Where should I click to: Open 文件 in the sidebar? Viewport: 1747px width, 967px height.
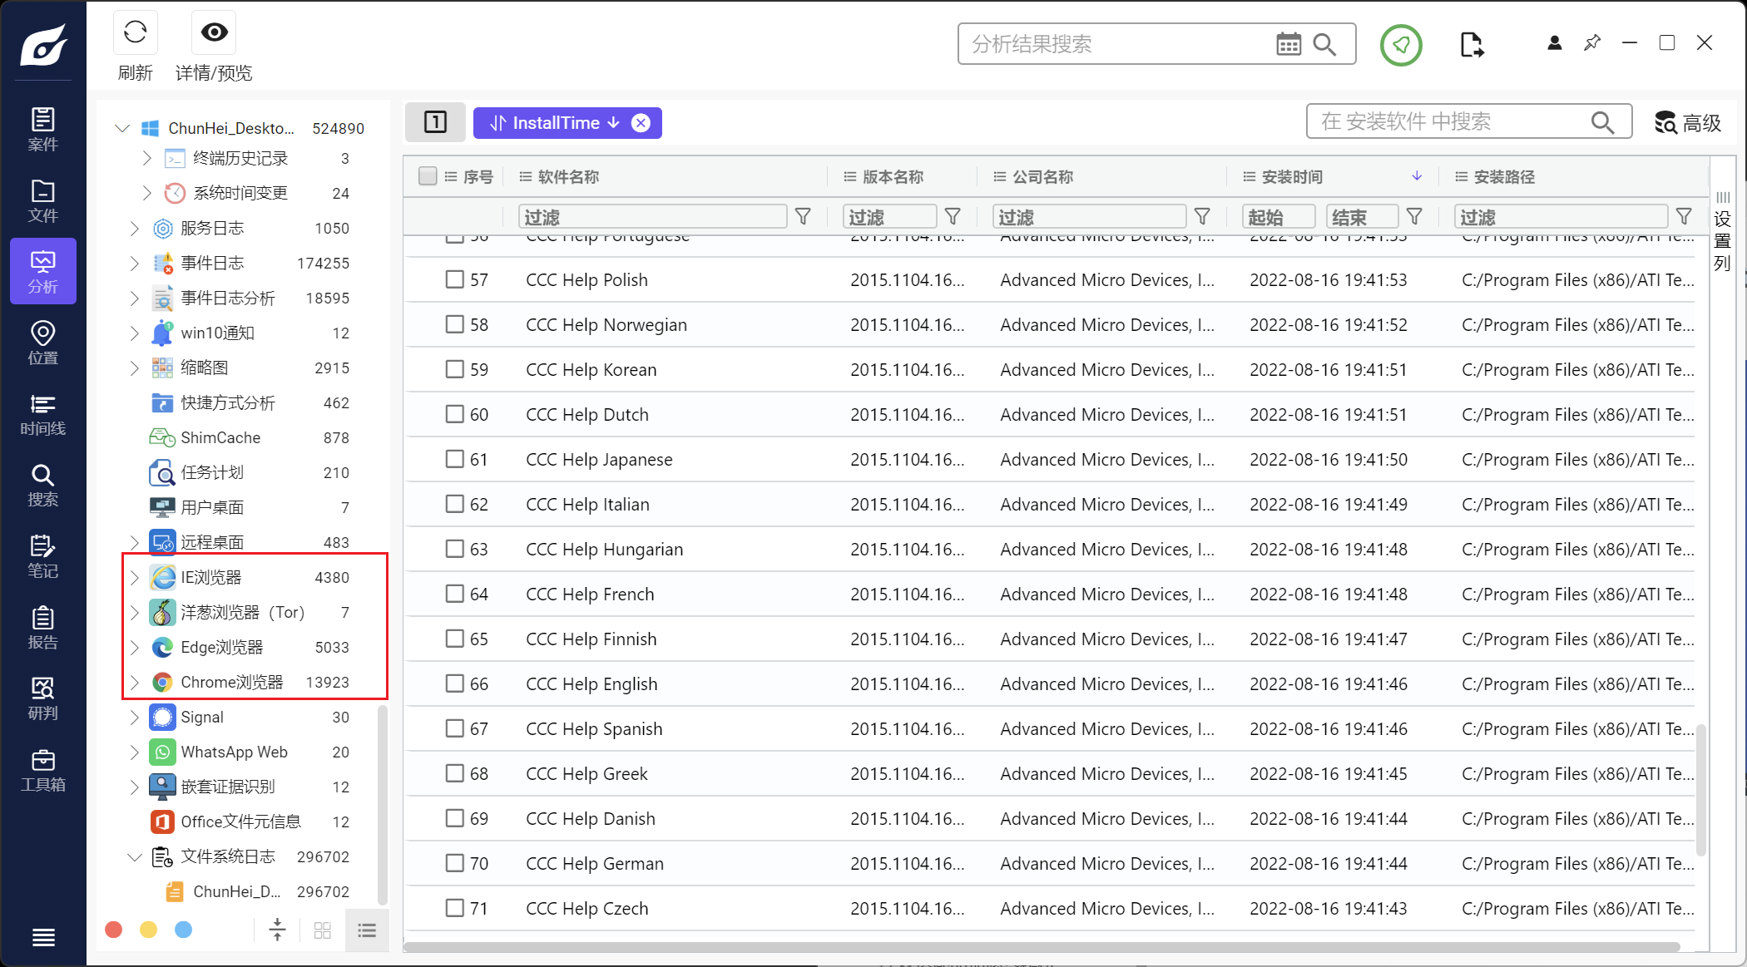coord(43,201)
